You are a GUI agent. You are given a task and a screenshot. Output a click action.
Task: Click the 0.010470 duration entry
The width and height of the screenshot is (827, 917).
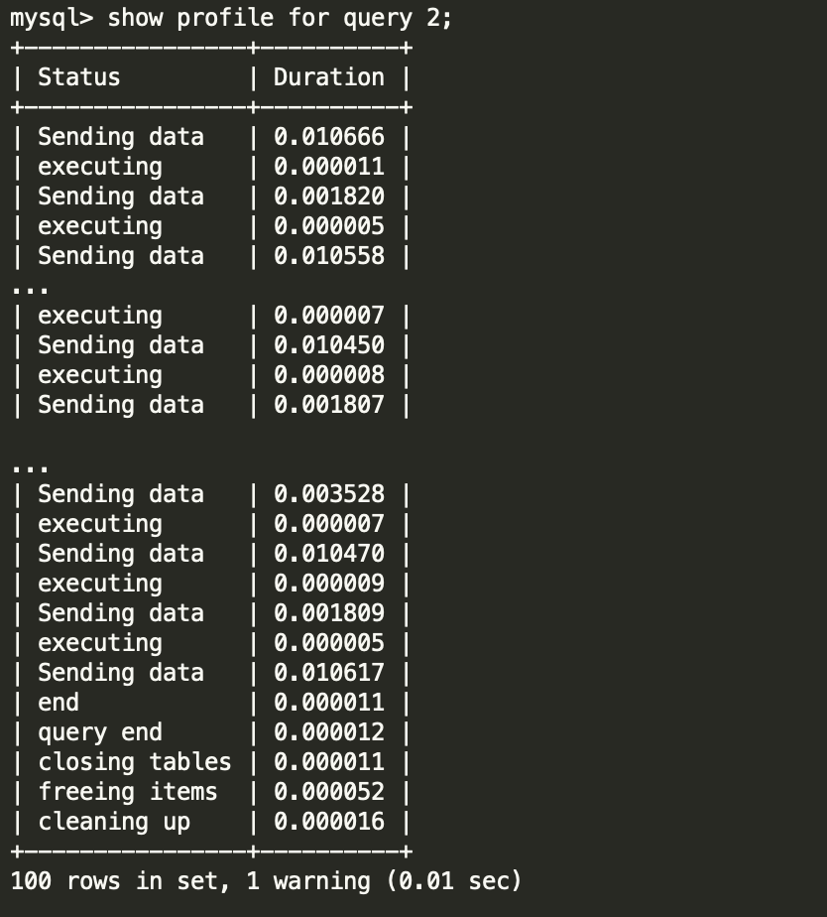pyautogui.click(x=328, y=554)
